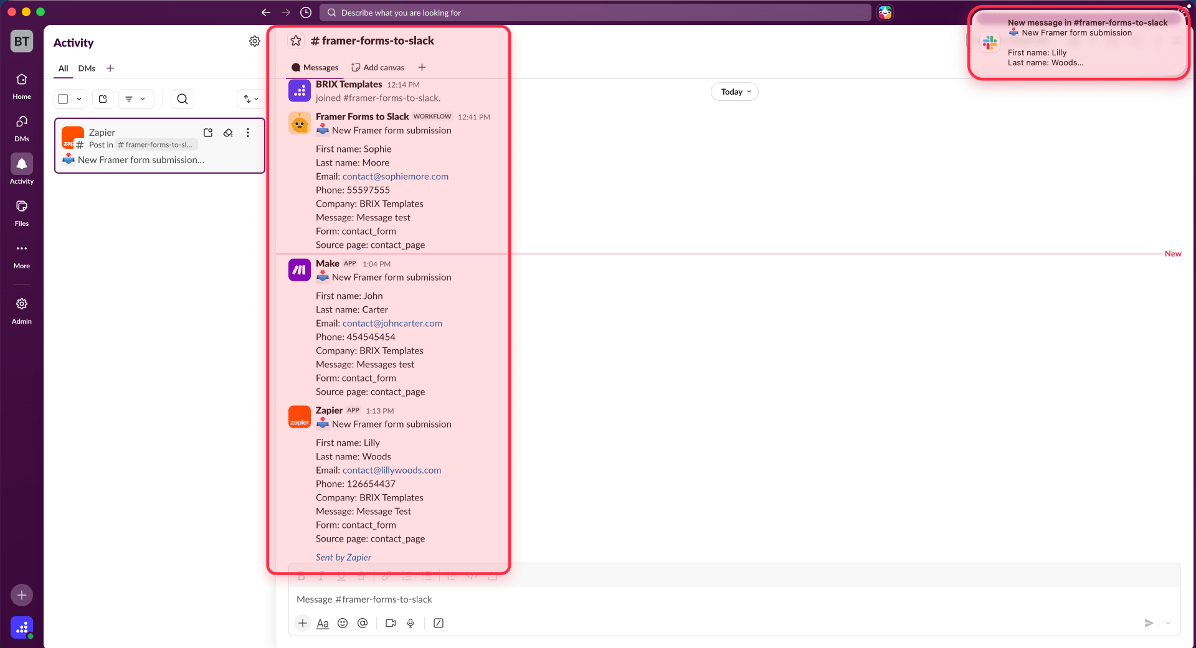Open the user profile avatar at sidebar bottom
This screenshot has width=1196, height=648.
(22, 627)
